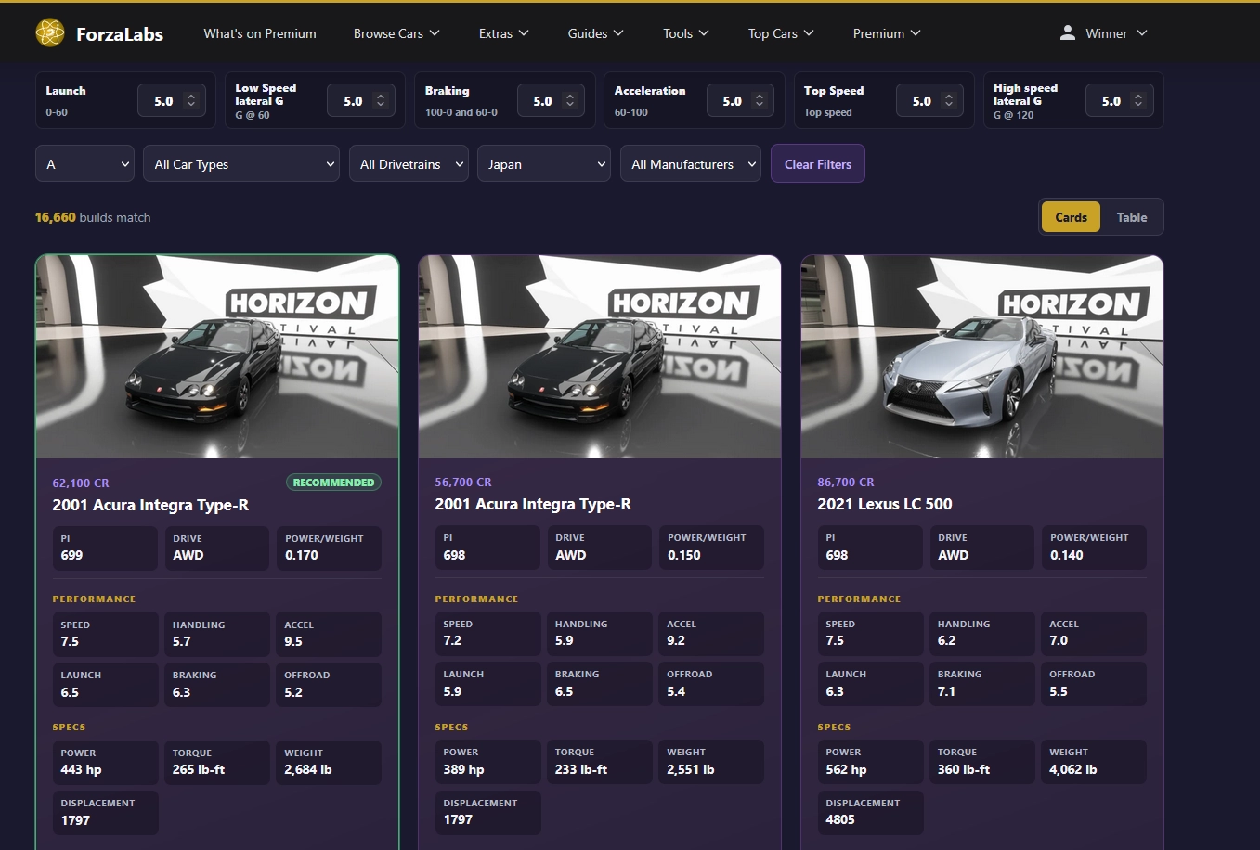The height and width of the screenshot is (850, 1260).
Task: Click the Power 389 hp tile
Action: [487, 762]
